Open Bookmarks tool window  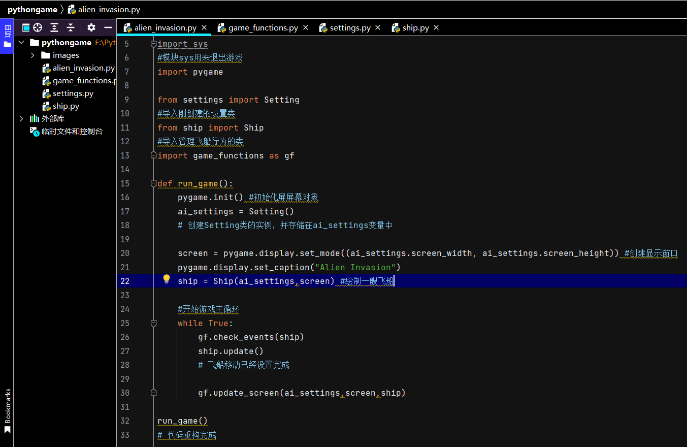(7, 411)
